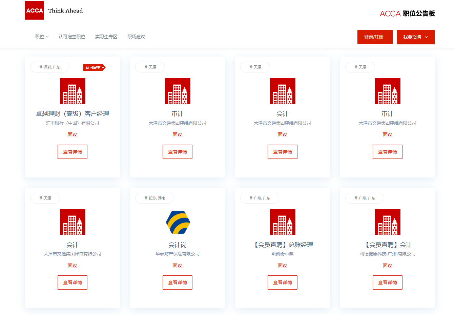Image resolution: width=455 pixels, height=315 pixels.
Task: Click the 斯凯奇中国 company name
Action: (283, 254)
